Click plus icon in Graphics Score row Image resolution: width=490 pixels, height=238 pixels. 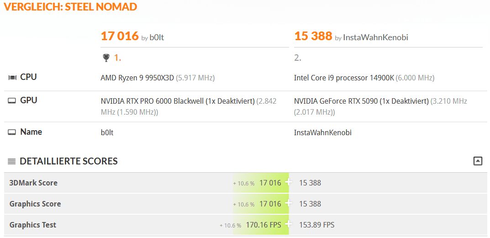(x=288, y=204)
